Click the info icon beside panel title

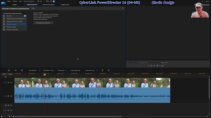tap(33, 9)
